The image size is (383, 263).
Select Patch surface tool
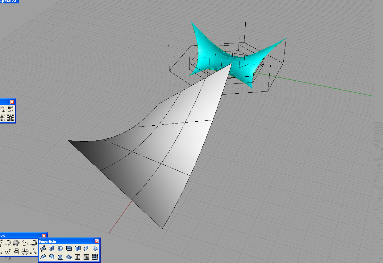click(69, 257)
